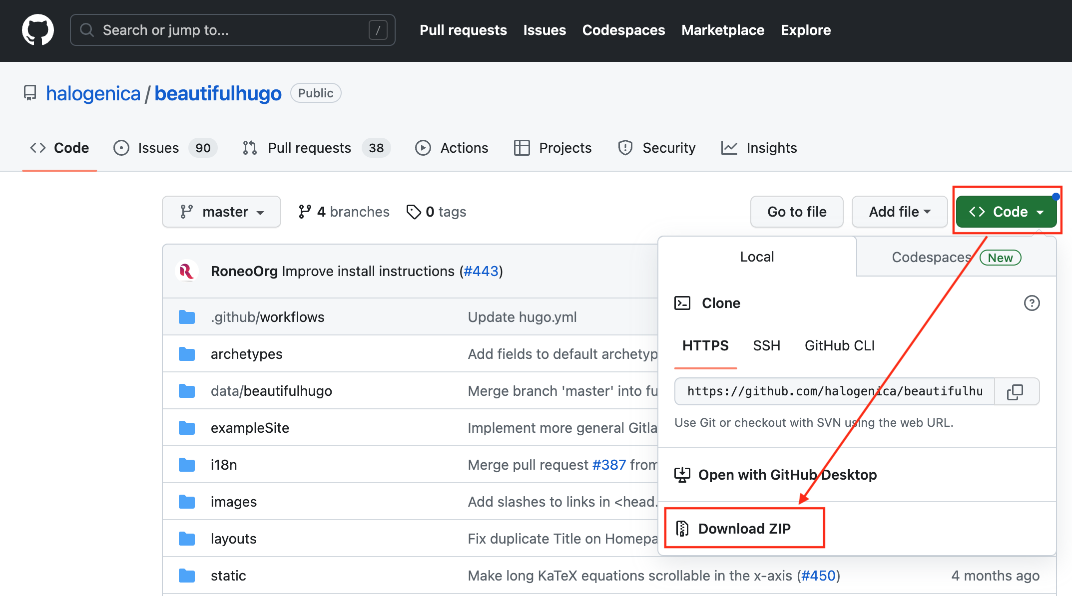
Task: Click the HTTPS clone URL field
Action: pos(834,391)
